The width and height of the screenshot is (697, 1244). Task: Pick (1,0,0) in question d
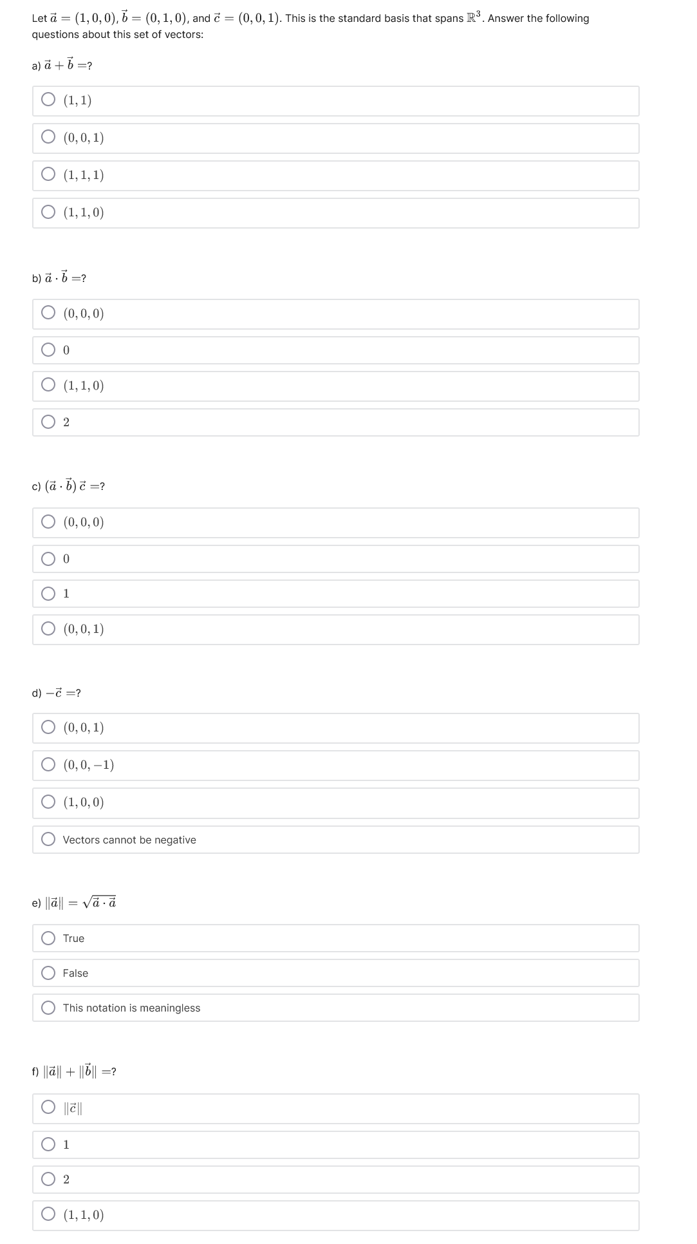pyautogui.click(x=48, y=803)
